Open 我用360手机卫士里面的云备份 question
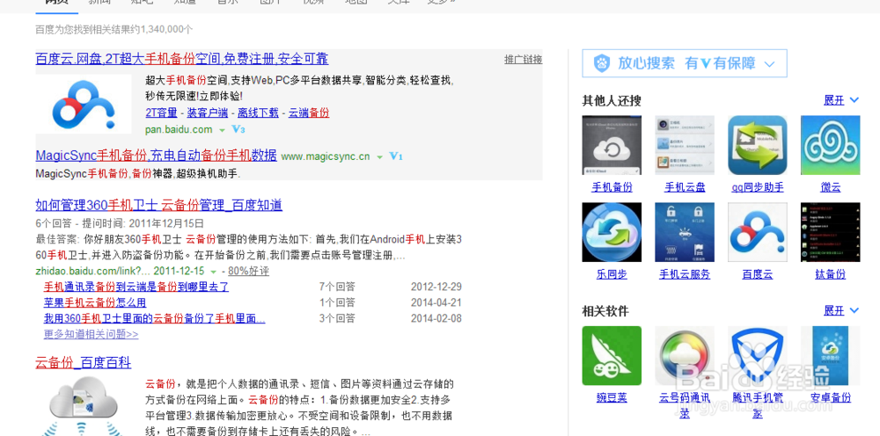 [x=154, y=319]
